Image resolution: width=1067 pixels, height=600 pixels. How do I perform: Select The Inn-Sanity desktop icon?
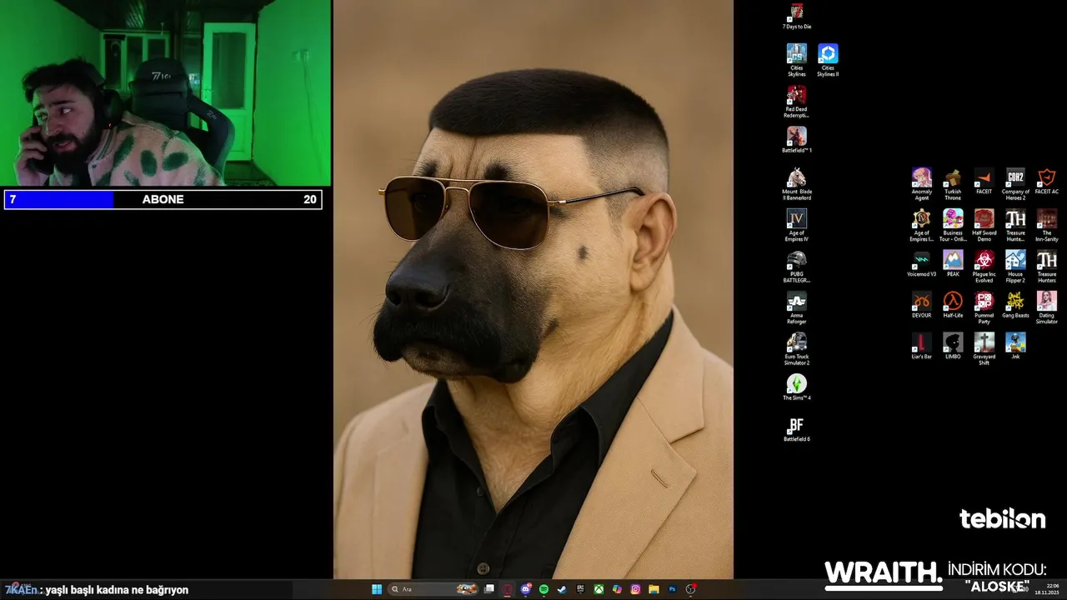1047,225
